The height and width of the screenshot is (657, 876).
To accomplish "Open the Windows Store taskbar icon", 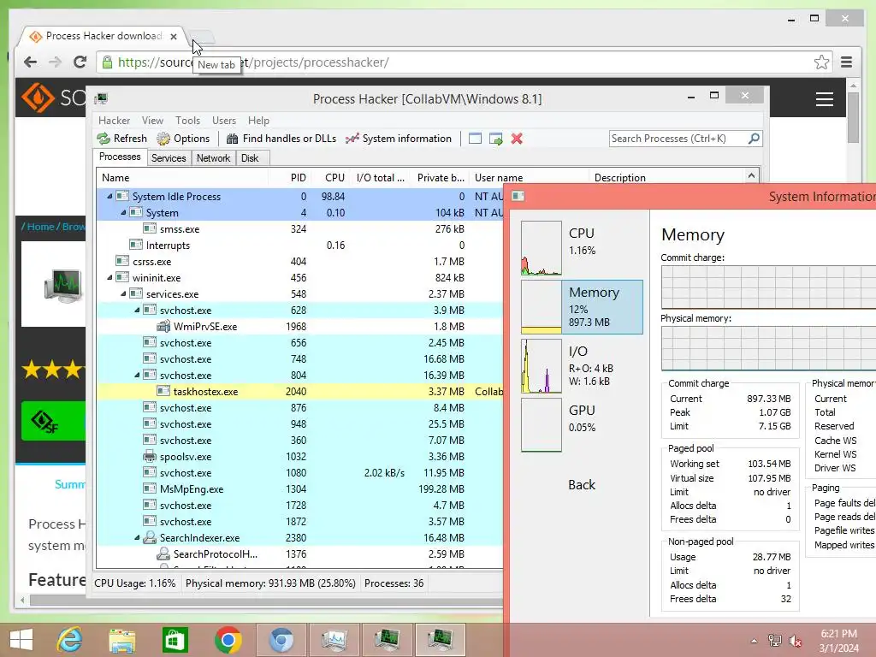I will coord(175,640).
